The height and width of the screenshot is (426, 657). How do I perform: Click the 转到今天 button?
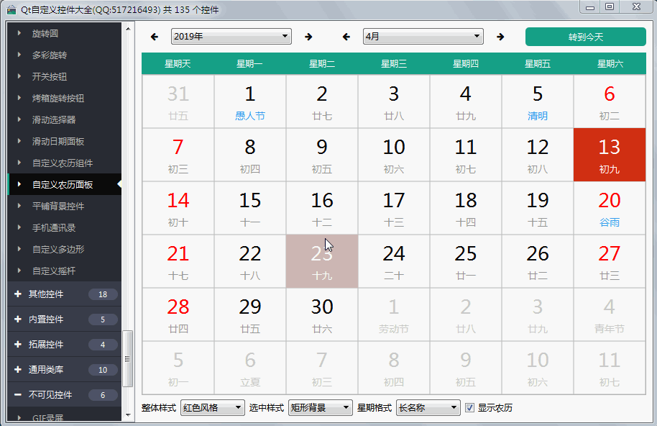pyautogui.click(x=585, y=37)
